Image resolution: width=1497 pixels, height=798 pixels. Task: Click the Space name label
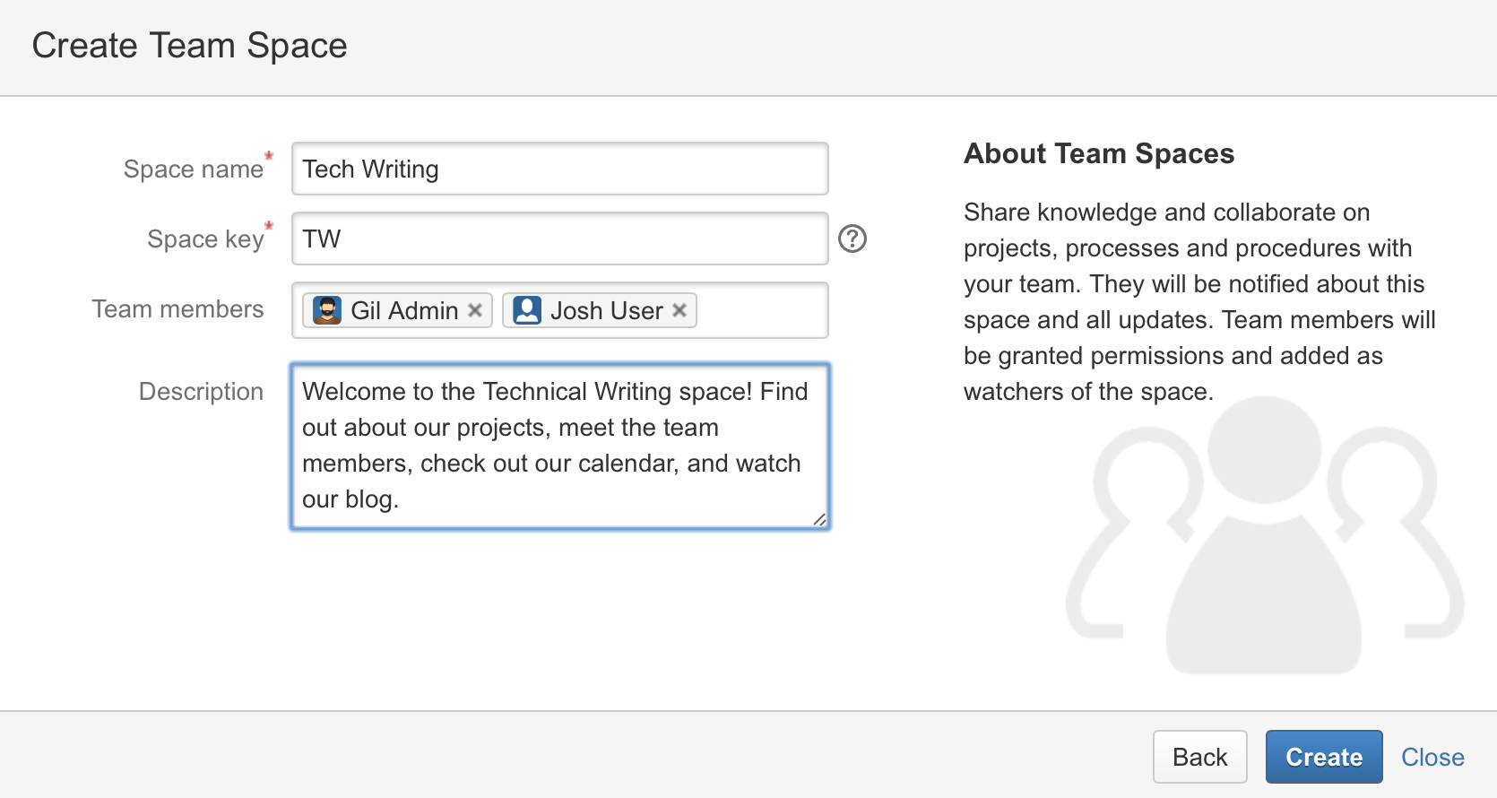[193, 169]
